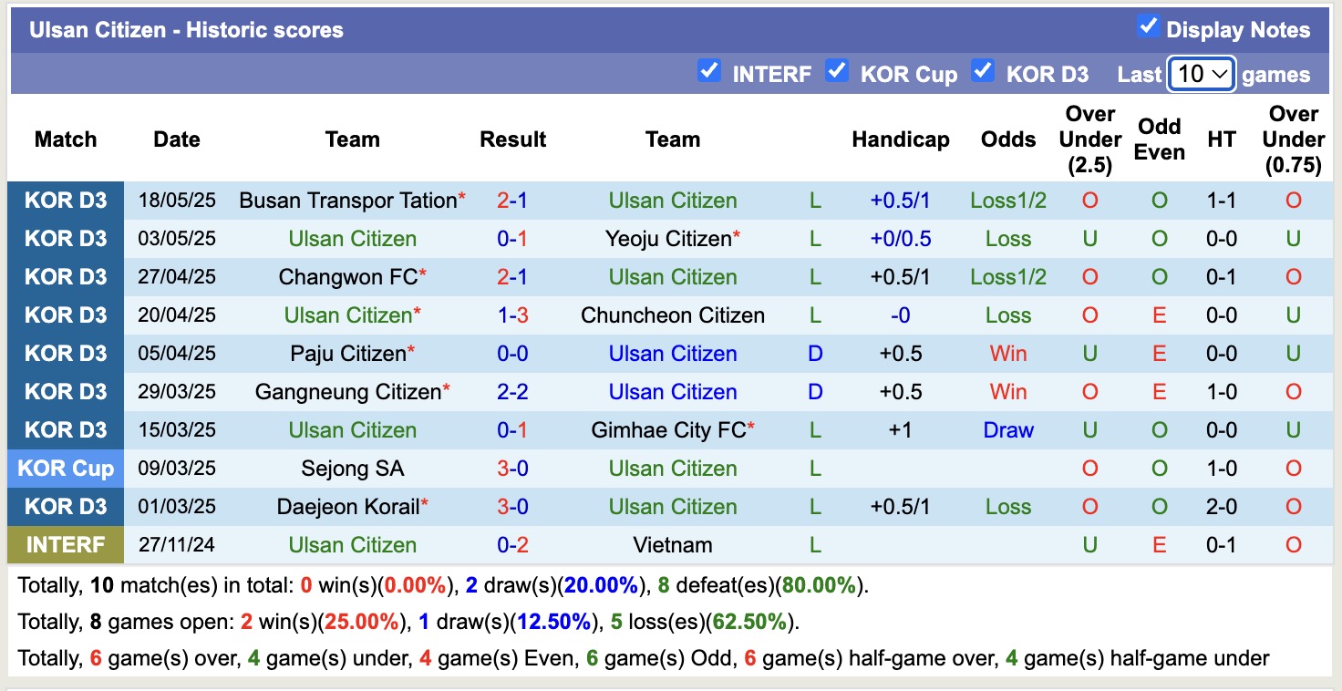1342x691 pixels.
Task: Open the Last games count dropdown
Action: [x=1201, y=73]
